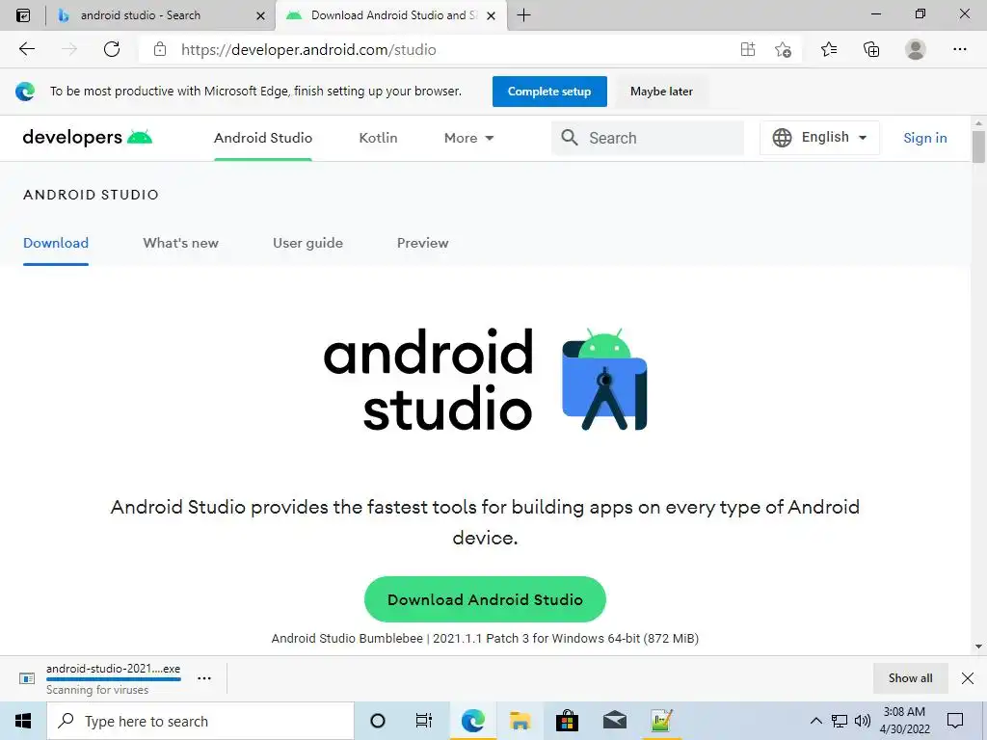Click the Sign in link
The image size is (987, 740).
click(924, 138)
